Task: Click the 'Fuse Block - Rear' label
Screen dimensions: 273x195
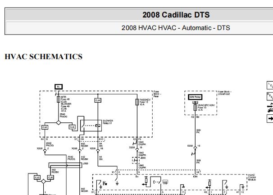Action: tap(157, 94)
